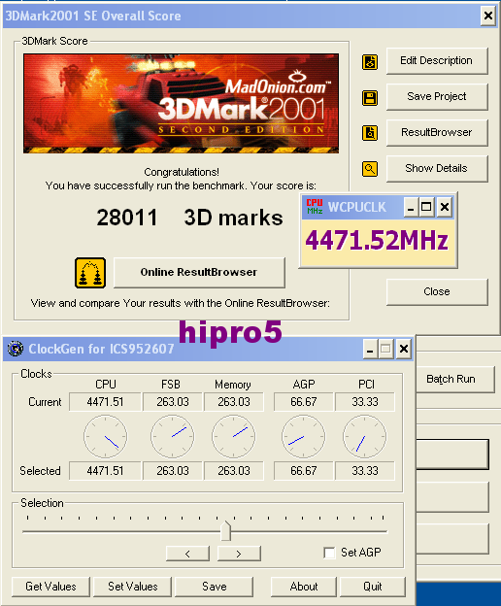
Task: Open the About button in ClockGen
Action: [x=304, y=587]
